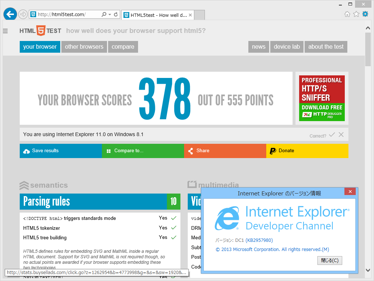Viewport: 374px width, 281px height.
Task: Maximize the Internet Explorer window
Action: (350, 4)
